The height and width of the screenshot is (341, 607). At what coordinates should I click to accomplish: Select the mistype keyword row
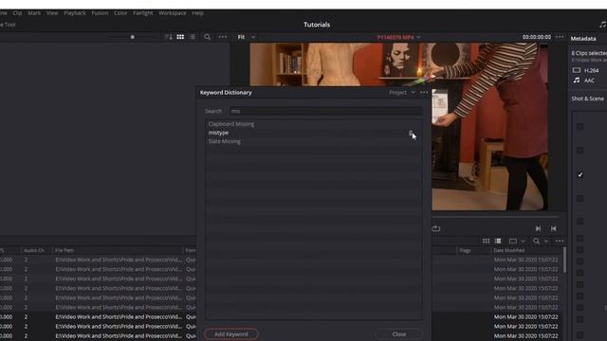(x=313, y=133)
